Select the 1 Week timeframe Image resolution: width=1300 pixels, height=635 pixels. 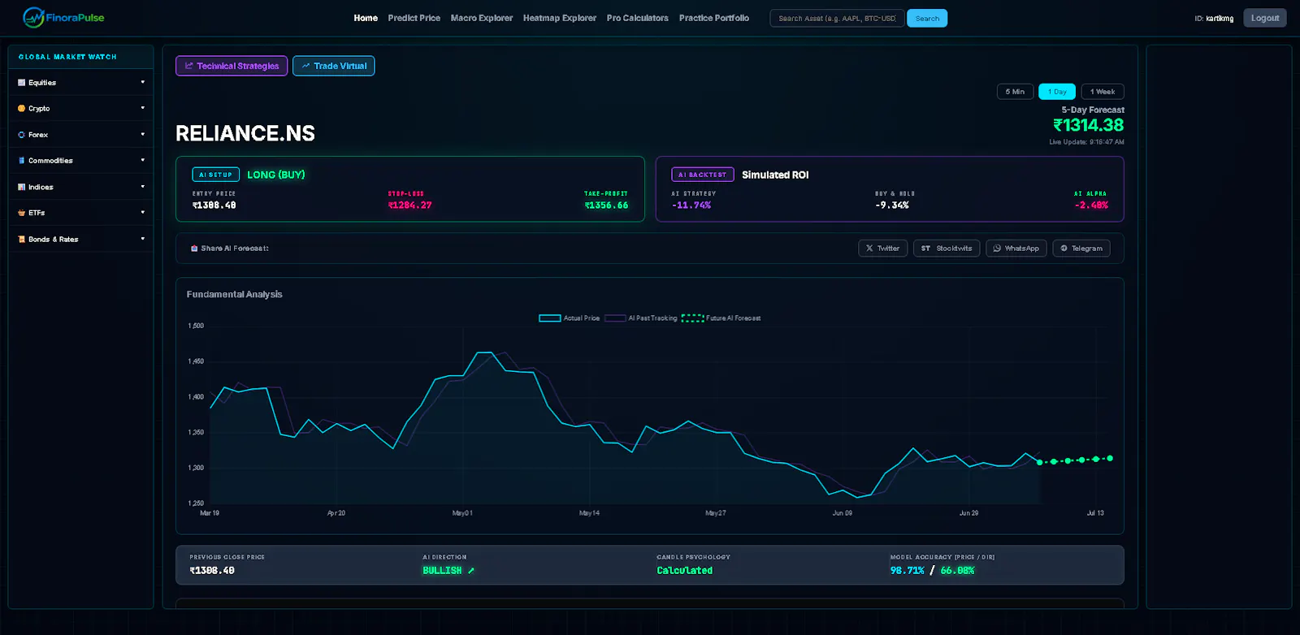click(1103, 92)
